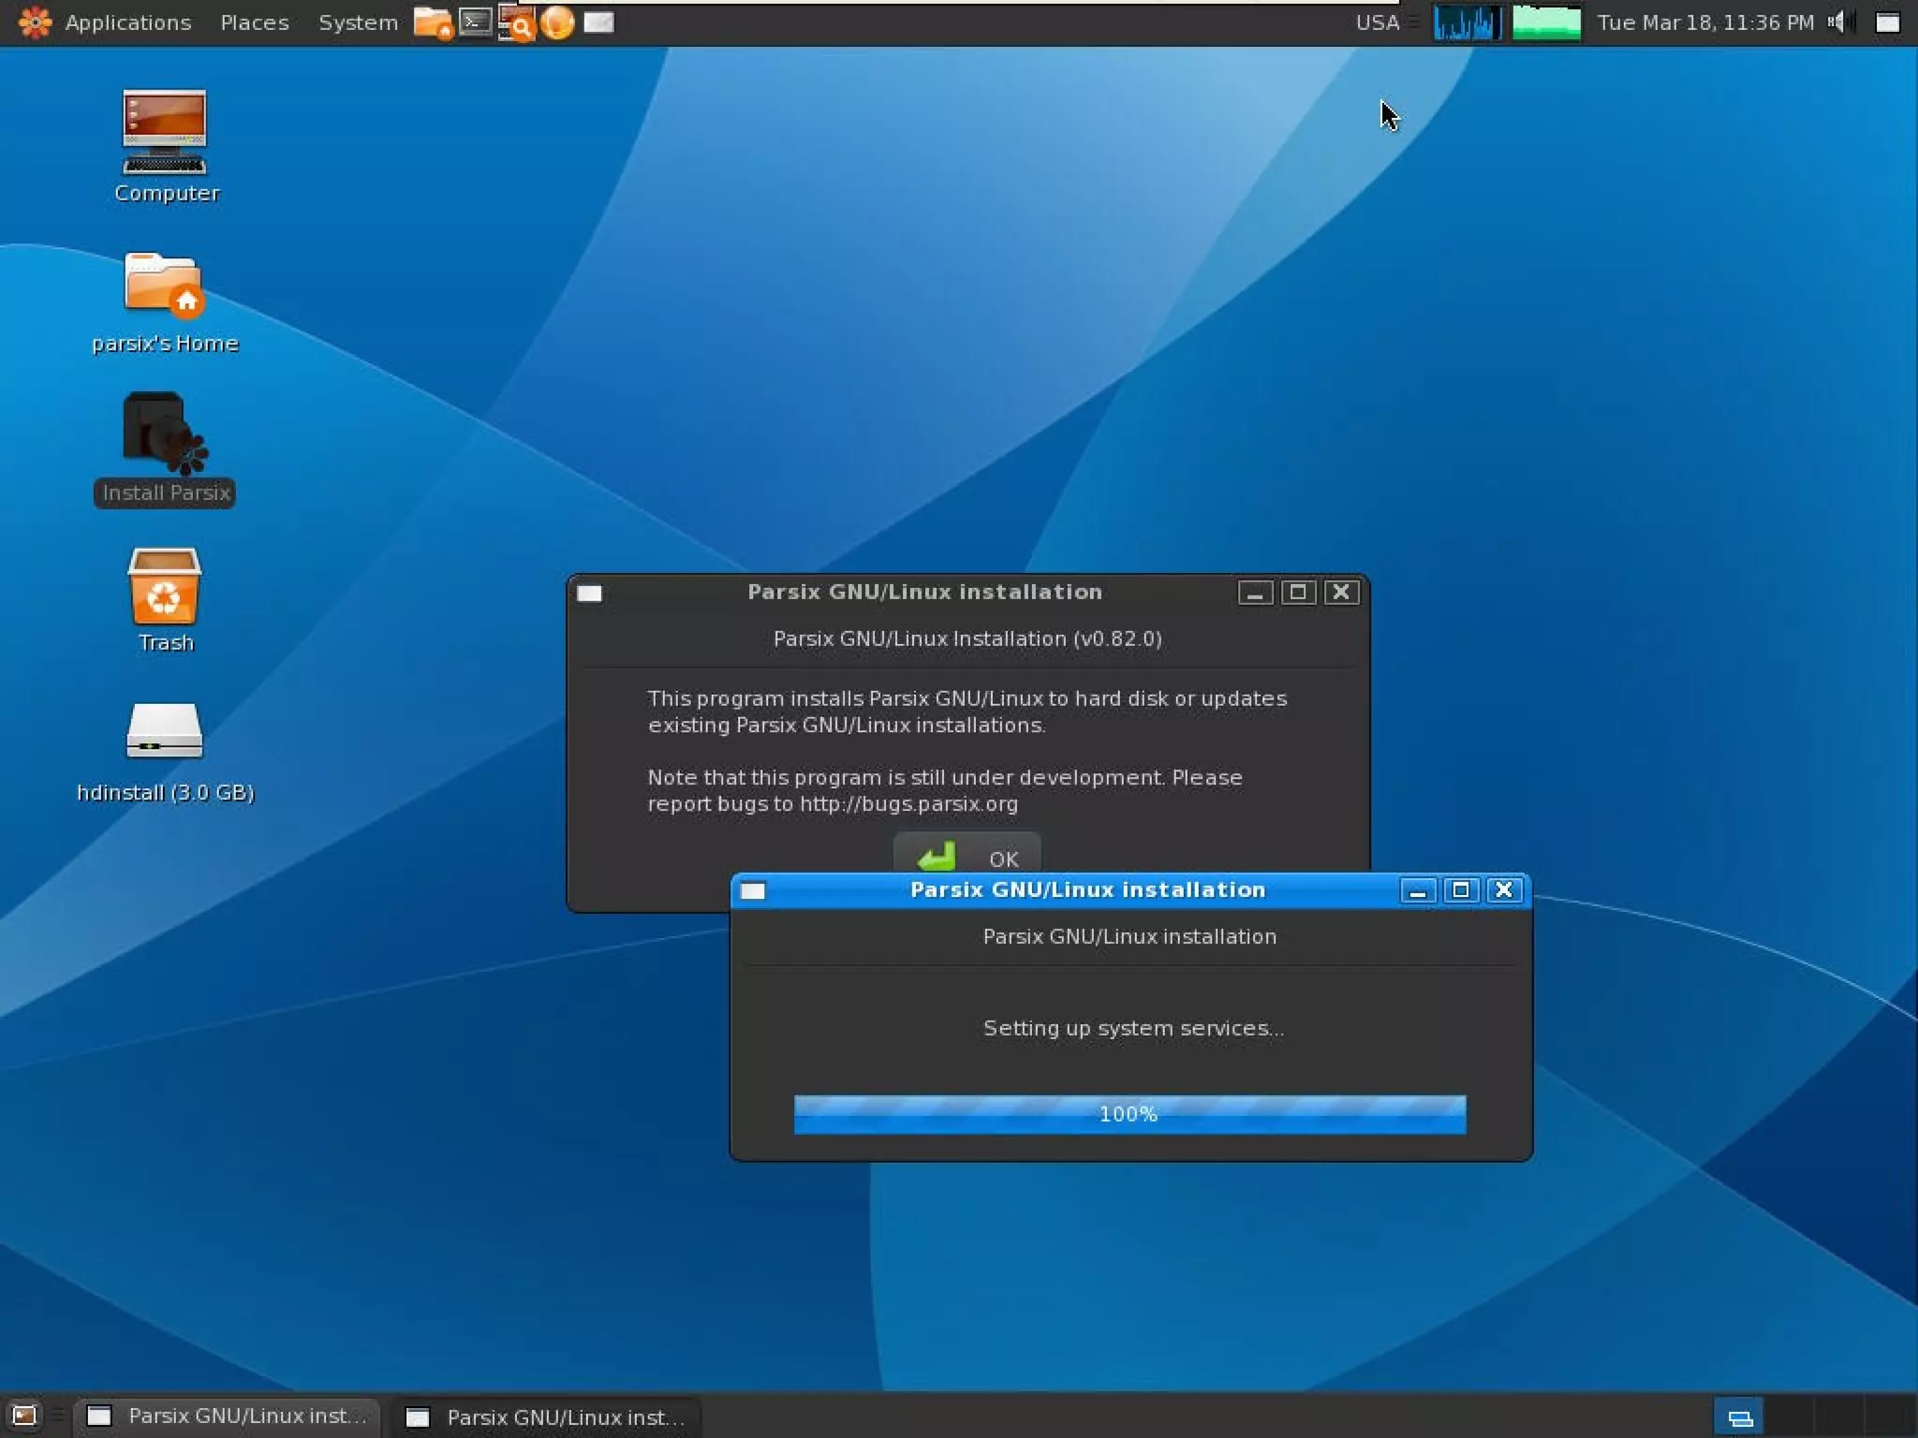Switch to second Parsix installation taskbar entry
The width and height of the screenshot is (1918, 1438).
pyautogui.click(x=547, y=1416)
